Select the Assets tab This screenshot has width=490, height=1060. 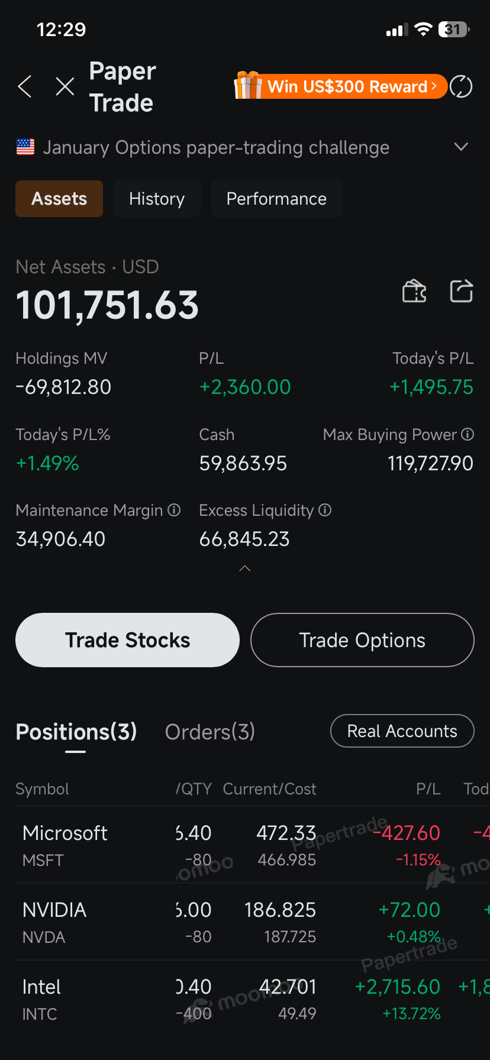(x=59, y=199)
